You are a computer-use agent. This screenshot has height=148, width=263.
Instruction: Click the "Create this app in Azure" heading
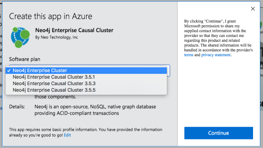[50, 16]
